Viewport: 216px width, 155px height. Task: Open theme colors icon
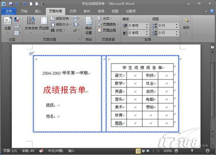tap(17, 19)
